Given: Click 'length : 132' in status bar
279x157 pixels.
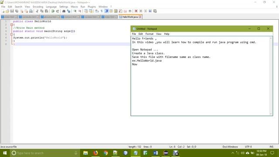Looking at the screenshot, I should [135, 147].
